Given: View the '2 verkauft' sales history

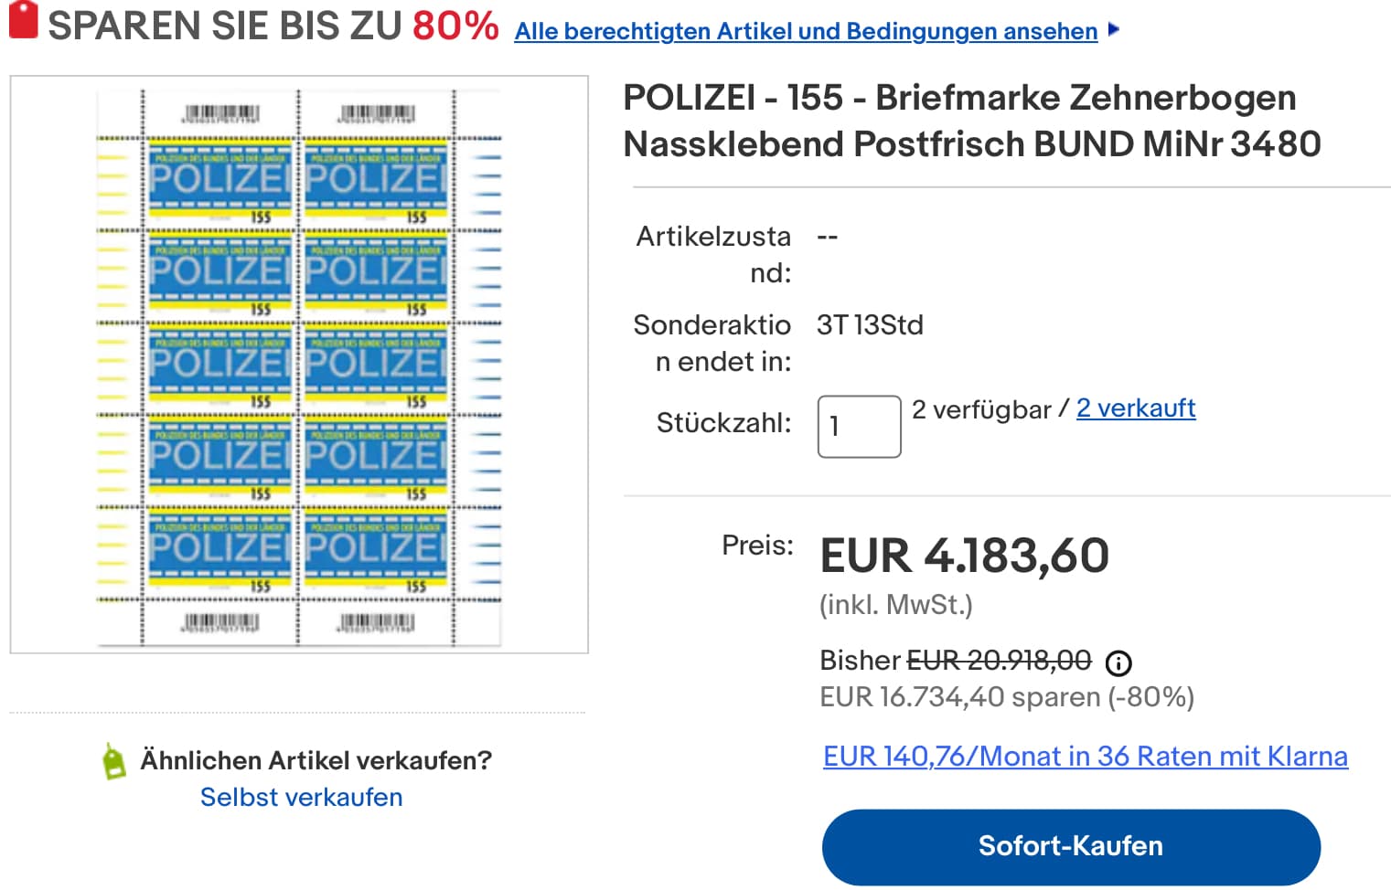Looking at the screenshot, I should click(1135, 408).
